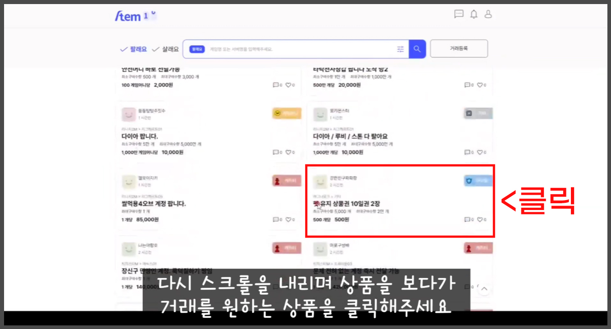Click blue shield badge on 상품권 10일권 card
The width and height of the screenshot is (611, 329).
478,181
